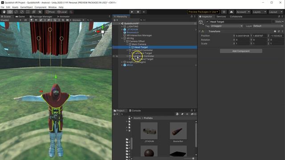Screen dimensions: 285x160
Task: Open the Account dropdown
Action: pyautogui.click(x=243, y=12)
